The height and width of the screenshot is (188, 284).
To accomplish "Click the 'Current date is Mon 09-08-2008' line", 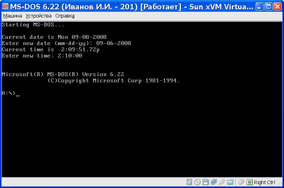I will [54, 37].
